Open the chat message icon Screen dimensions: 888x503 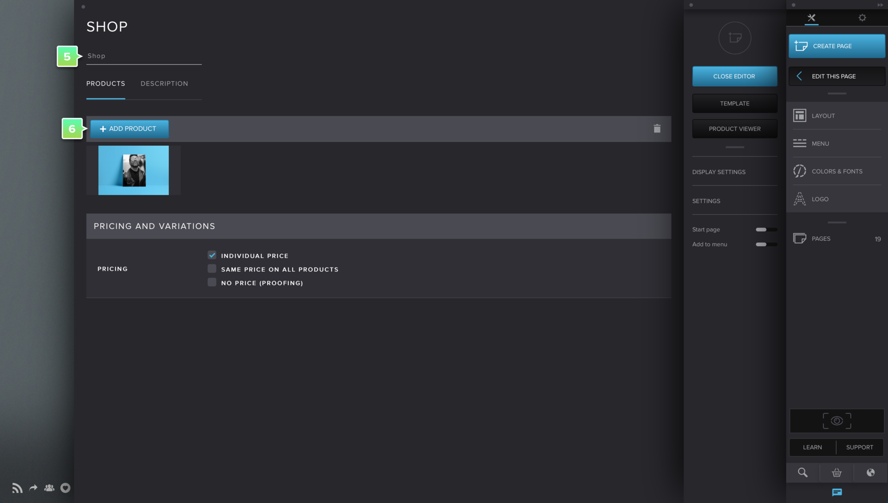click(837, 492)
